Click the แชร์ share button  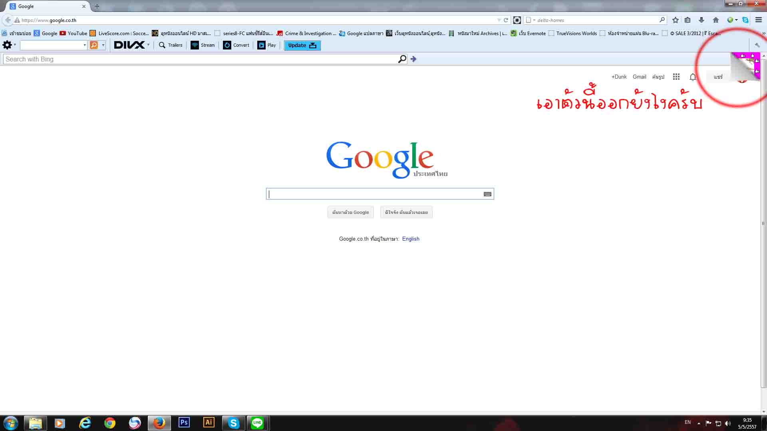[718, 77]
